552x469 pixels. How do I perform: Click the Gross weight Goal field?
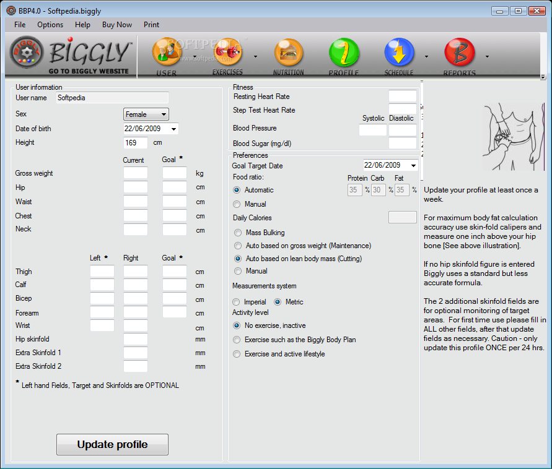(x=175, y=173)
